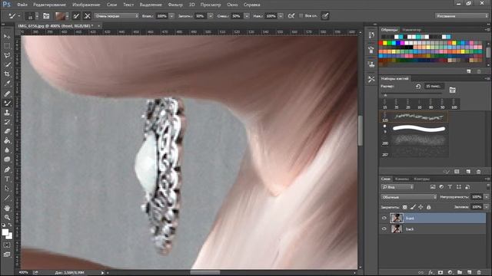This screenshot has width=492, height=276.
Task: Select the Clone Stamp tool
Action: (7, 113)
